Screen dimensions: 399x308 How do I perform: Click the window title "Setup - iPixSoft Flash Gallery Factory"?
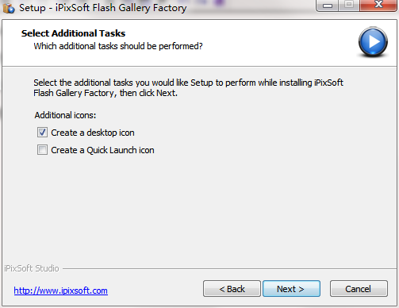coord(103,8)
